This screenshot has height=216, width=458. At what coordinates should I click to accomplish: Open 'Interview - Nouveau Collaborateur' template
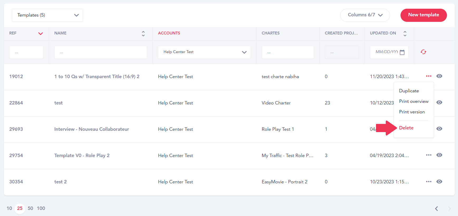point(91,129)
